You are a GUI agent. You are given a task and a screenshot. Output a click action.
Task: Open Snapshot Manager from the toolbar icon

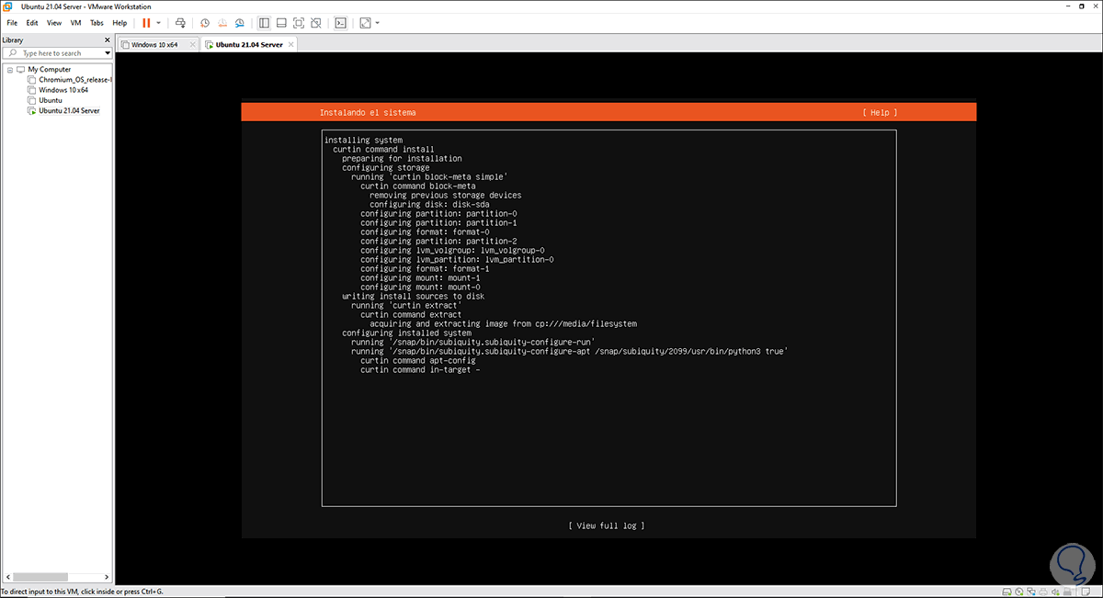[x=239, y=22]
